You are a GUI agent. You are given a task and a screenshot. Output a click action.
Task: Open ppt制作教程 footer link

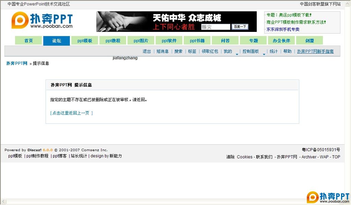(x=37, y=156)
